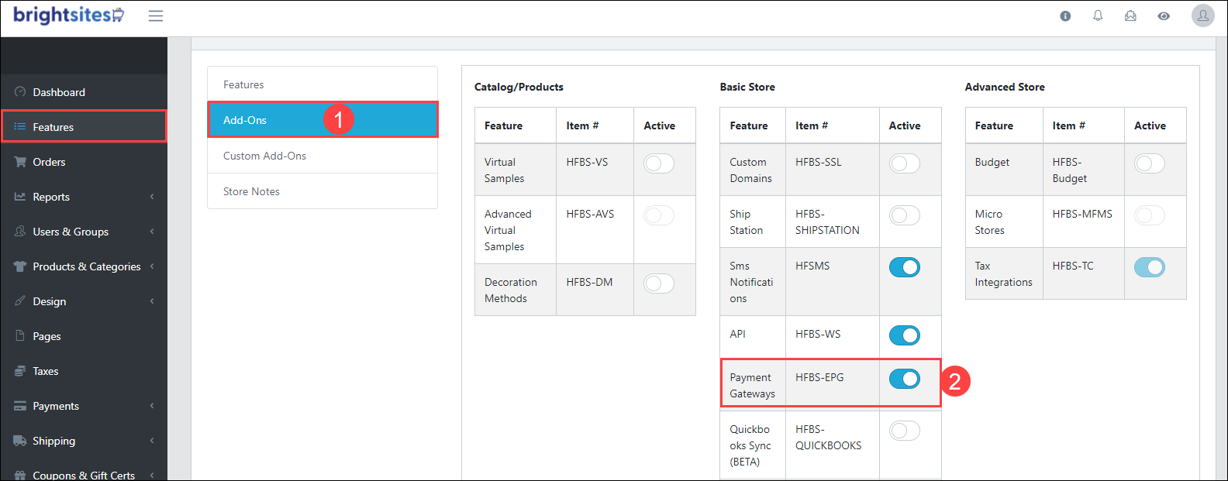Screen dimensions: 1228x481
Task: Click the Pages document icon
Action: point(20,336)
